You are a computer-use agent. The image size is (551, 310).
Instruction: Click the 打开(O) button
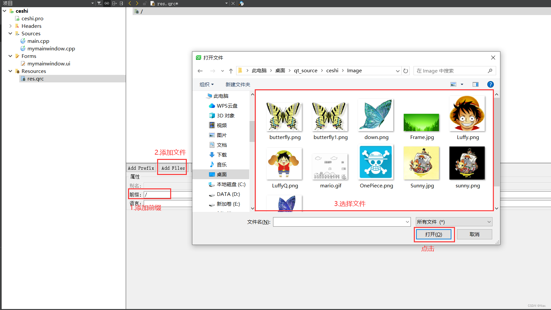[x=434, y=234]
